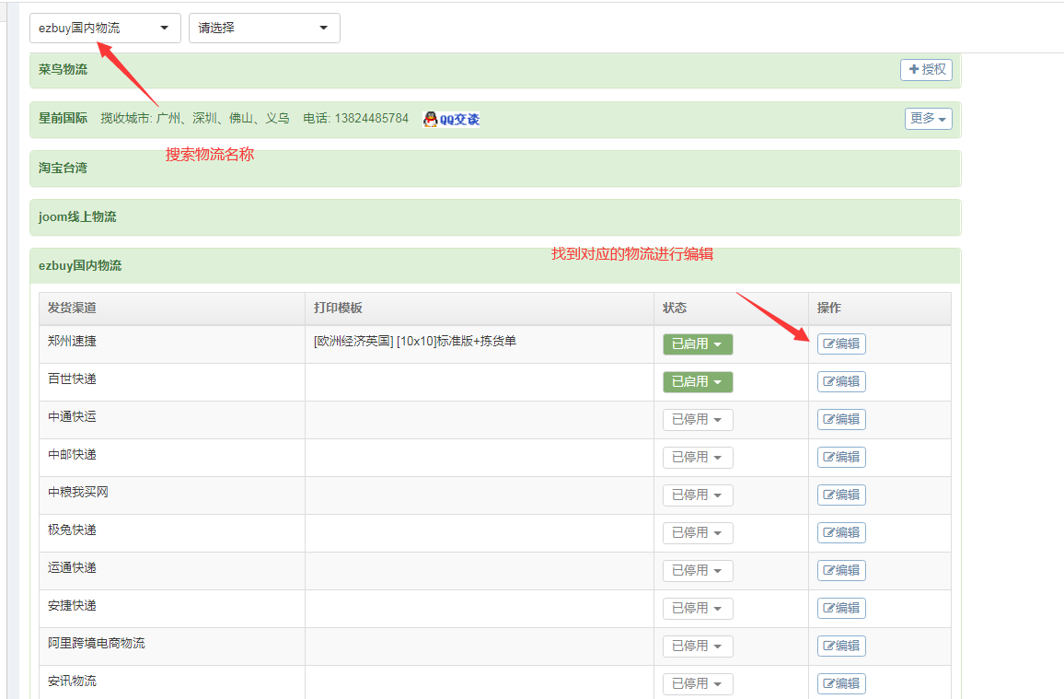The image size is (1064, 699).
Task: Open the 更多 dropdown for 星前国际
Action: [928, 118]
